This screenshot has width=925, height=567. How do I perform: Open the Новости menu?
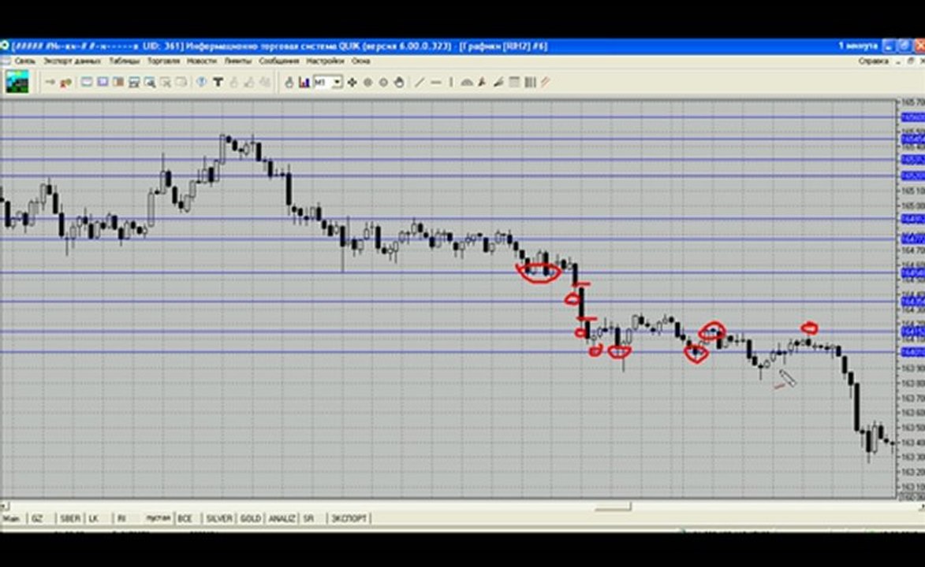tap(202, 61)
